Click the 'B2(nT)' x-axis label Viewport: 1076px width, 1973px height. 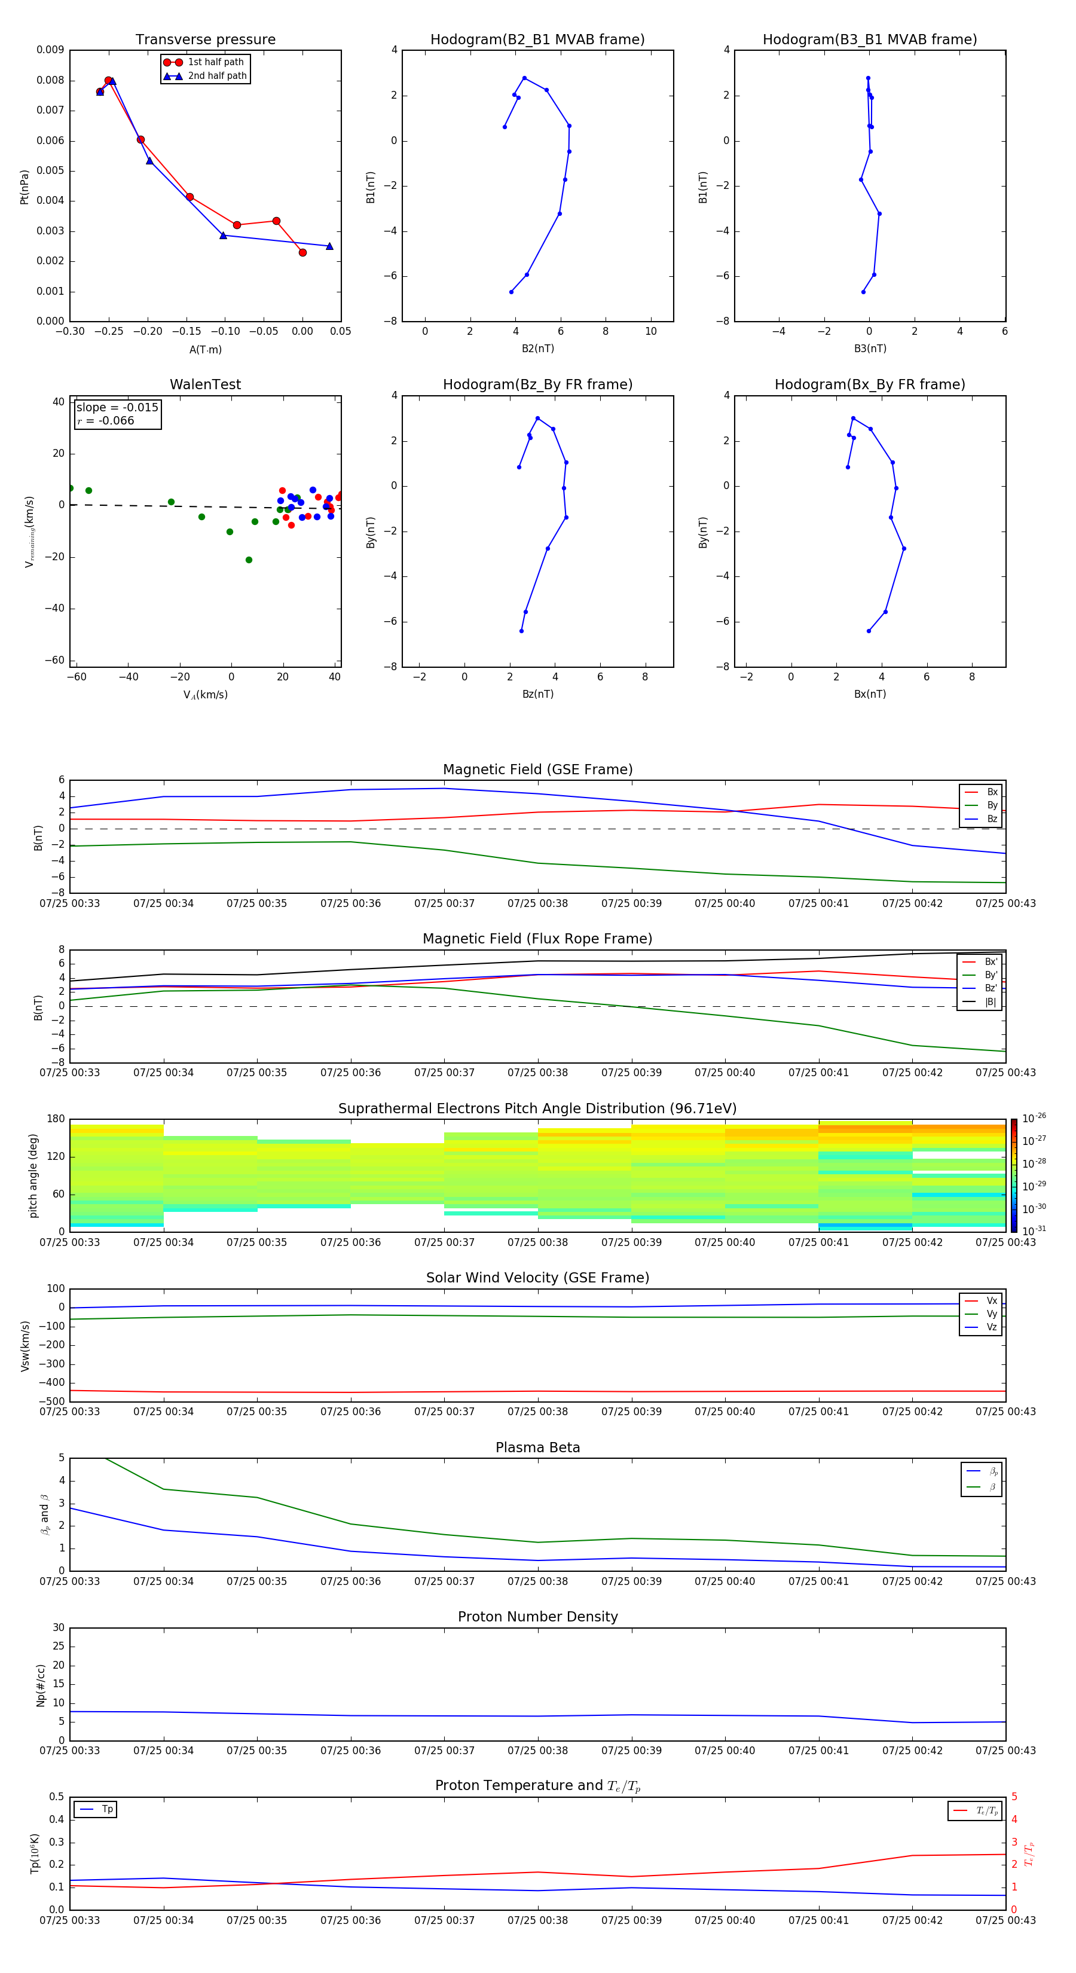tap(537, 349)
